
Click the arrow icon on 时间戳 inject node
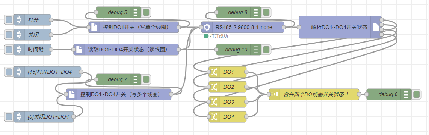(x=19, y=50)
